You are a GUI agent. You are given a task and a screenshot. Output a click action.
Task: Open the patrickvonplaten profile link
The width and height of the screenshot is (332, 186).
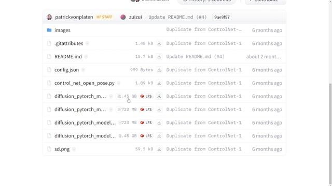pyautogui.click(x=74, y=17)
